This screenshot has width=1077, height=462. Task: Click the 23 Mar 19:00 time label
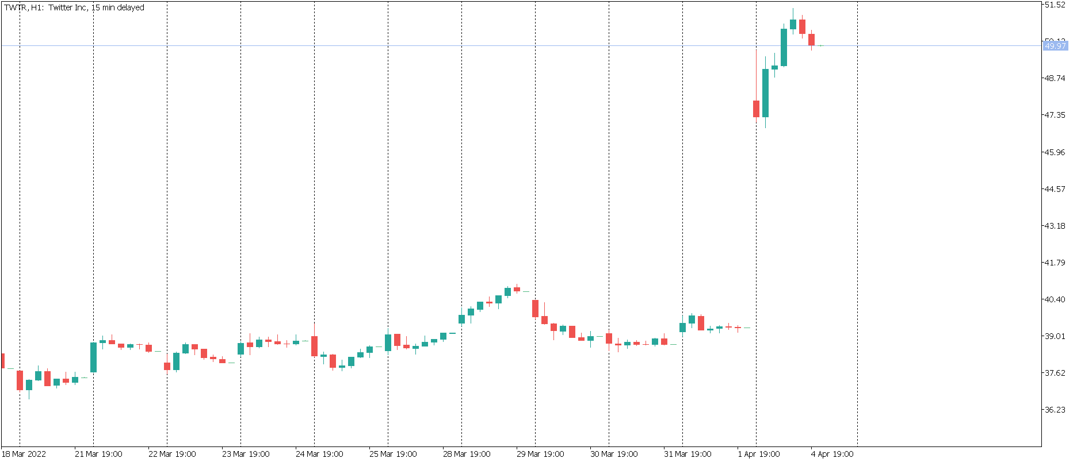pos(246,454)
